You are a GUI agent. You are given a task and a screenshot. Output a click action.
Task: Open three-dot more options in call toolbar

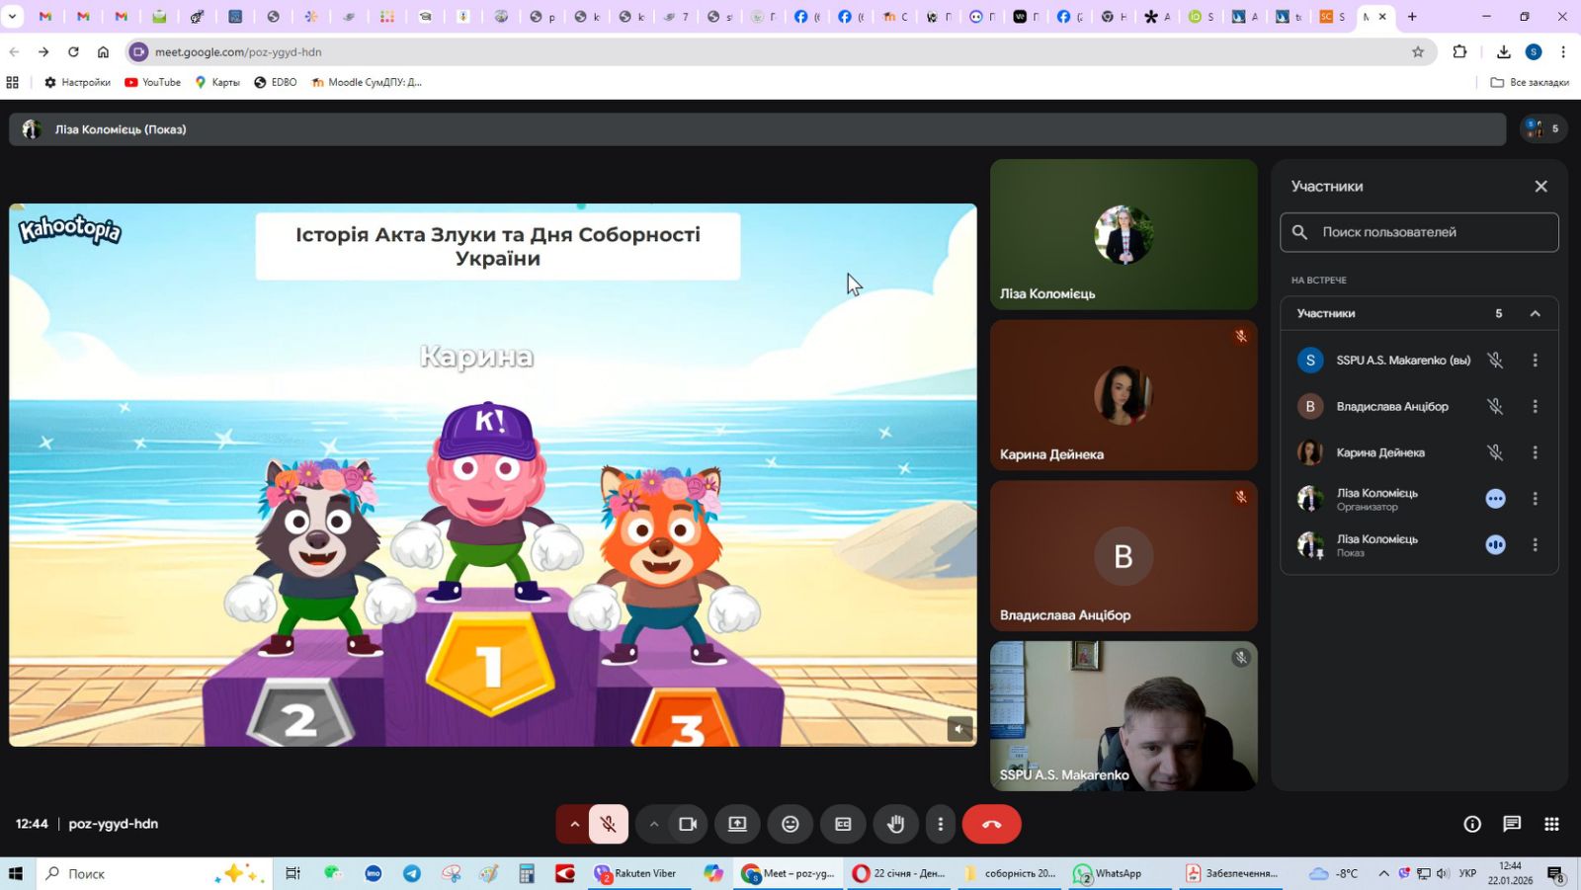[940, 824]
